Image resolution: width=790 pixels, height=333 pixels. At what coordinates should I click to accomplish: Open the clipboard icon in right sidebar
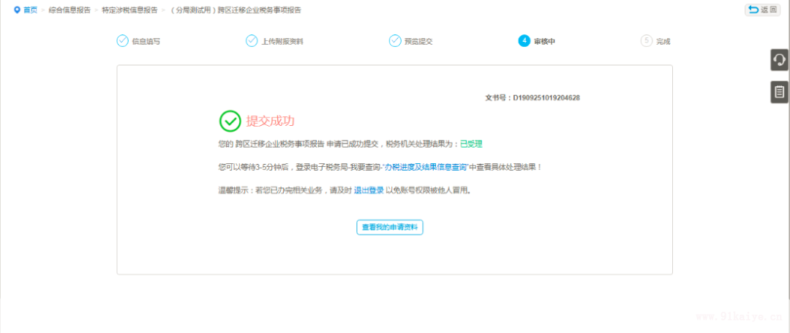click(779, 91)
